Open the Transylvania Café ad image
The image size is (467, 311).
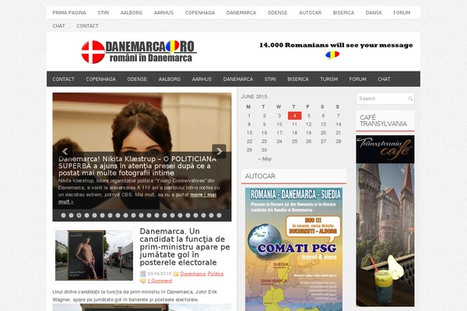pyautogui.click(x=385, y=221)
